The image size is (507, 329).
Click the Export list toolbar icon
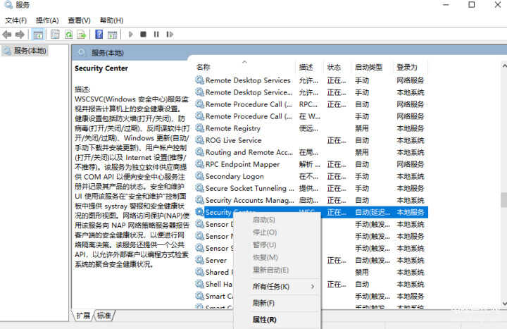tap(82, 34)
